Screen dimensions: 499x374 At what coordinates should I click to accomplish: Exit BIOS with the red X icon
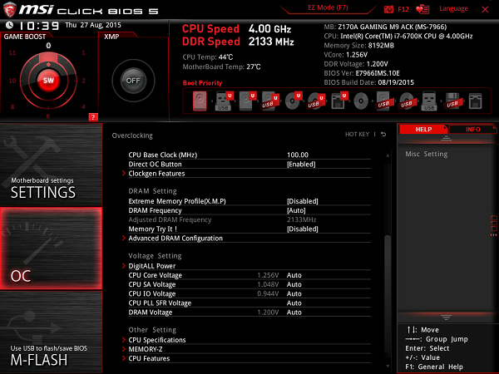coord(485,9)
